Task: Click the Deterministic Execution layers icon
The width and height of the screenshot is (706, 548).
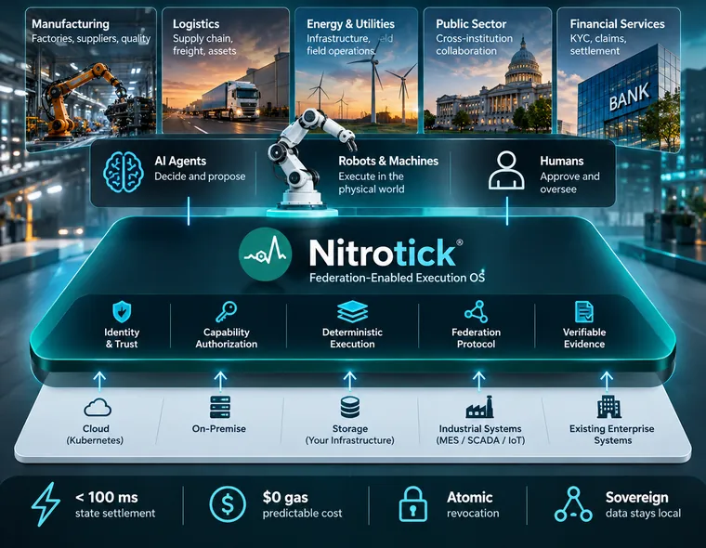Action: [x=352, y=311]
